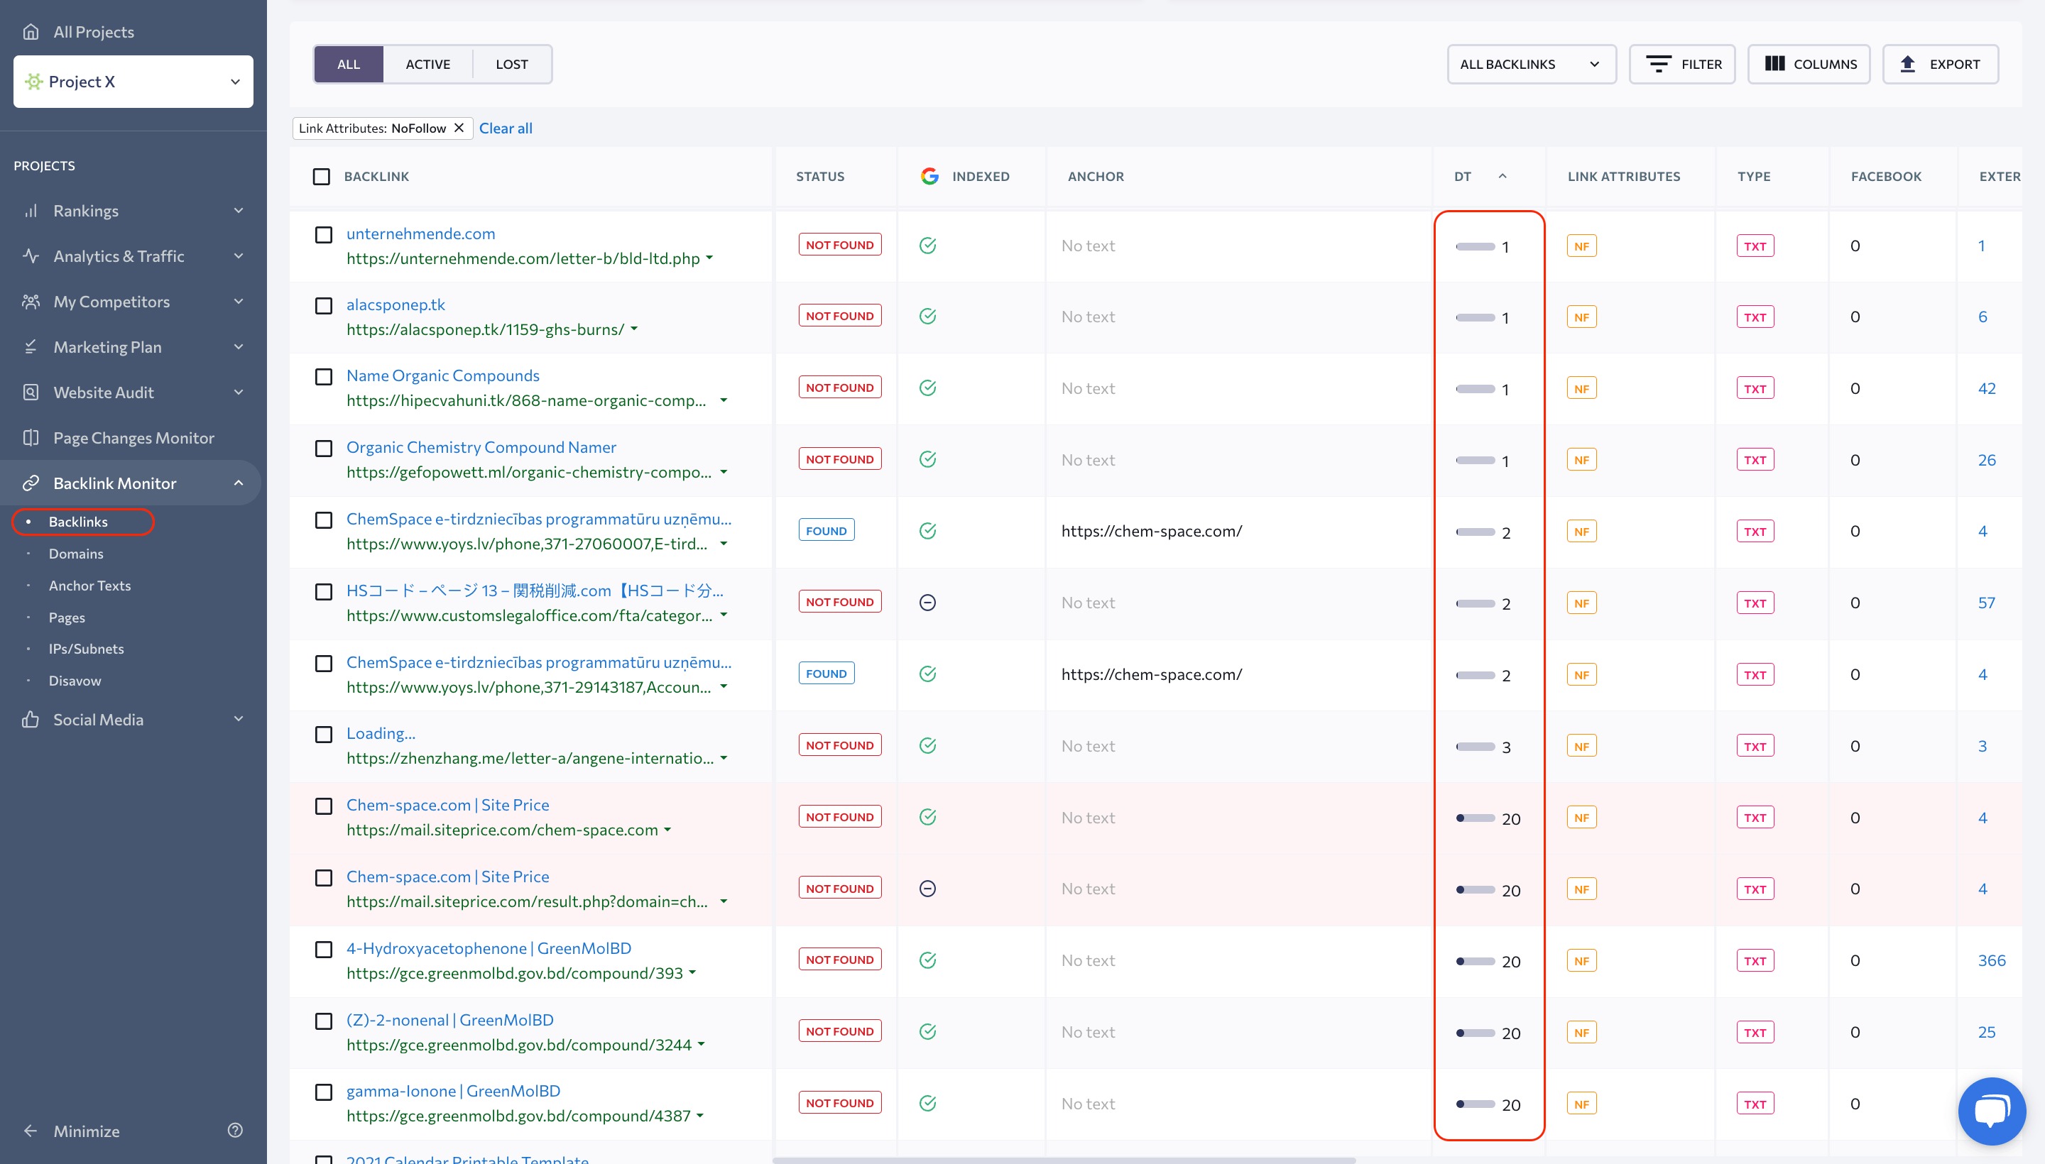This screenshot has width=2045, height=1164.
Task: Open the Disavow submenu item
Action: pos(75,681)
